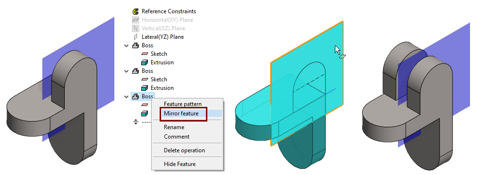Screen dimensions: 478x175
Task: Collapse the second Boss tree node
Action: click(x=127, y=71)
